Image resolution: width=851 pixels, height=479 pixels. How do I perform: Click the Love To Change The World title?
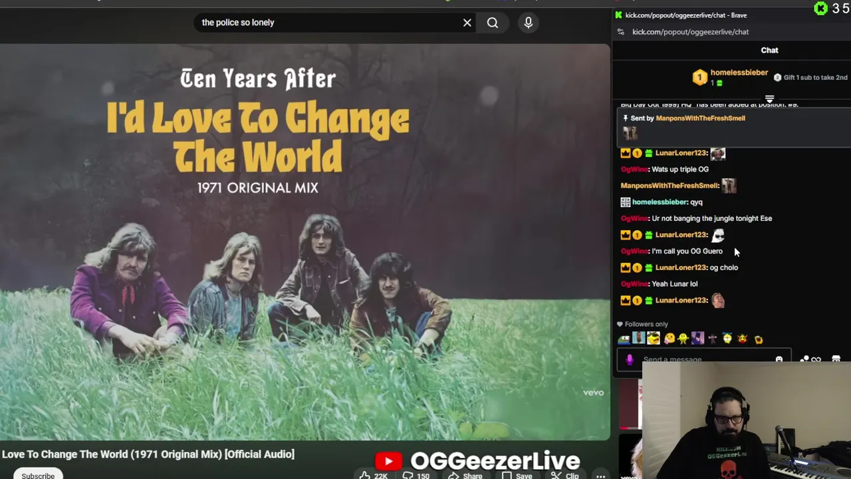pos(148,454)
